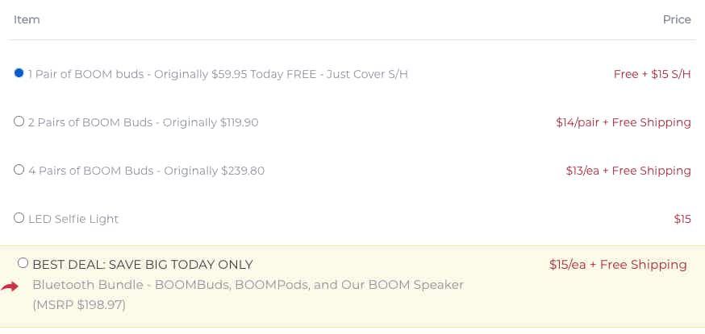Click the LED Selfie Light label text
This screenshot has height=334, width=705.
click(x=73, y=219)
